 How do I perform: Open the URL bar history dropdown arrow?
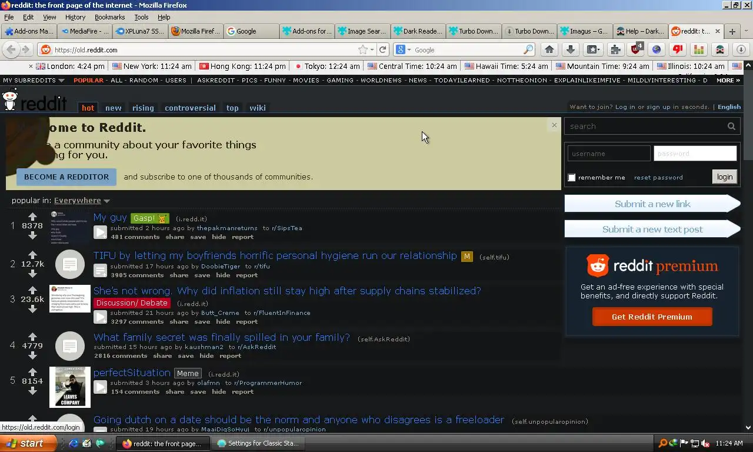[372, 50]
